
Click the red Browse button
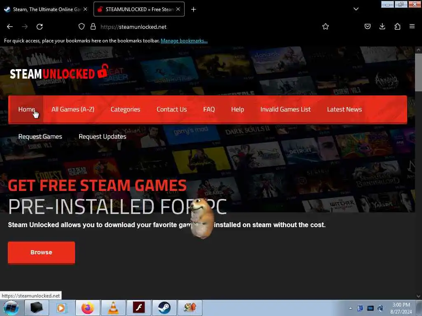[x=42, y=253]
